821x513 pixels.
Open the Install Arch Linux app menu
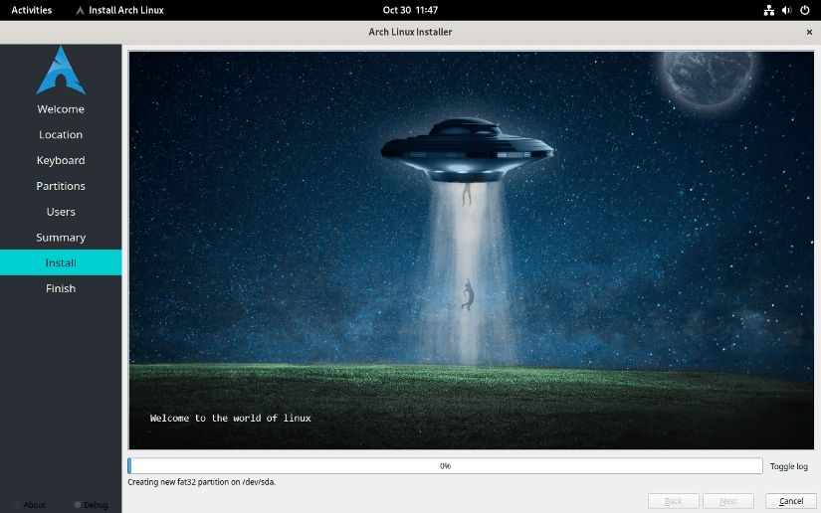click(x=119, y=10)
